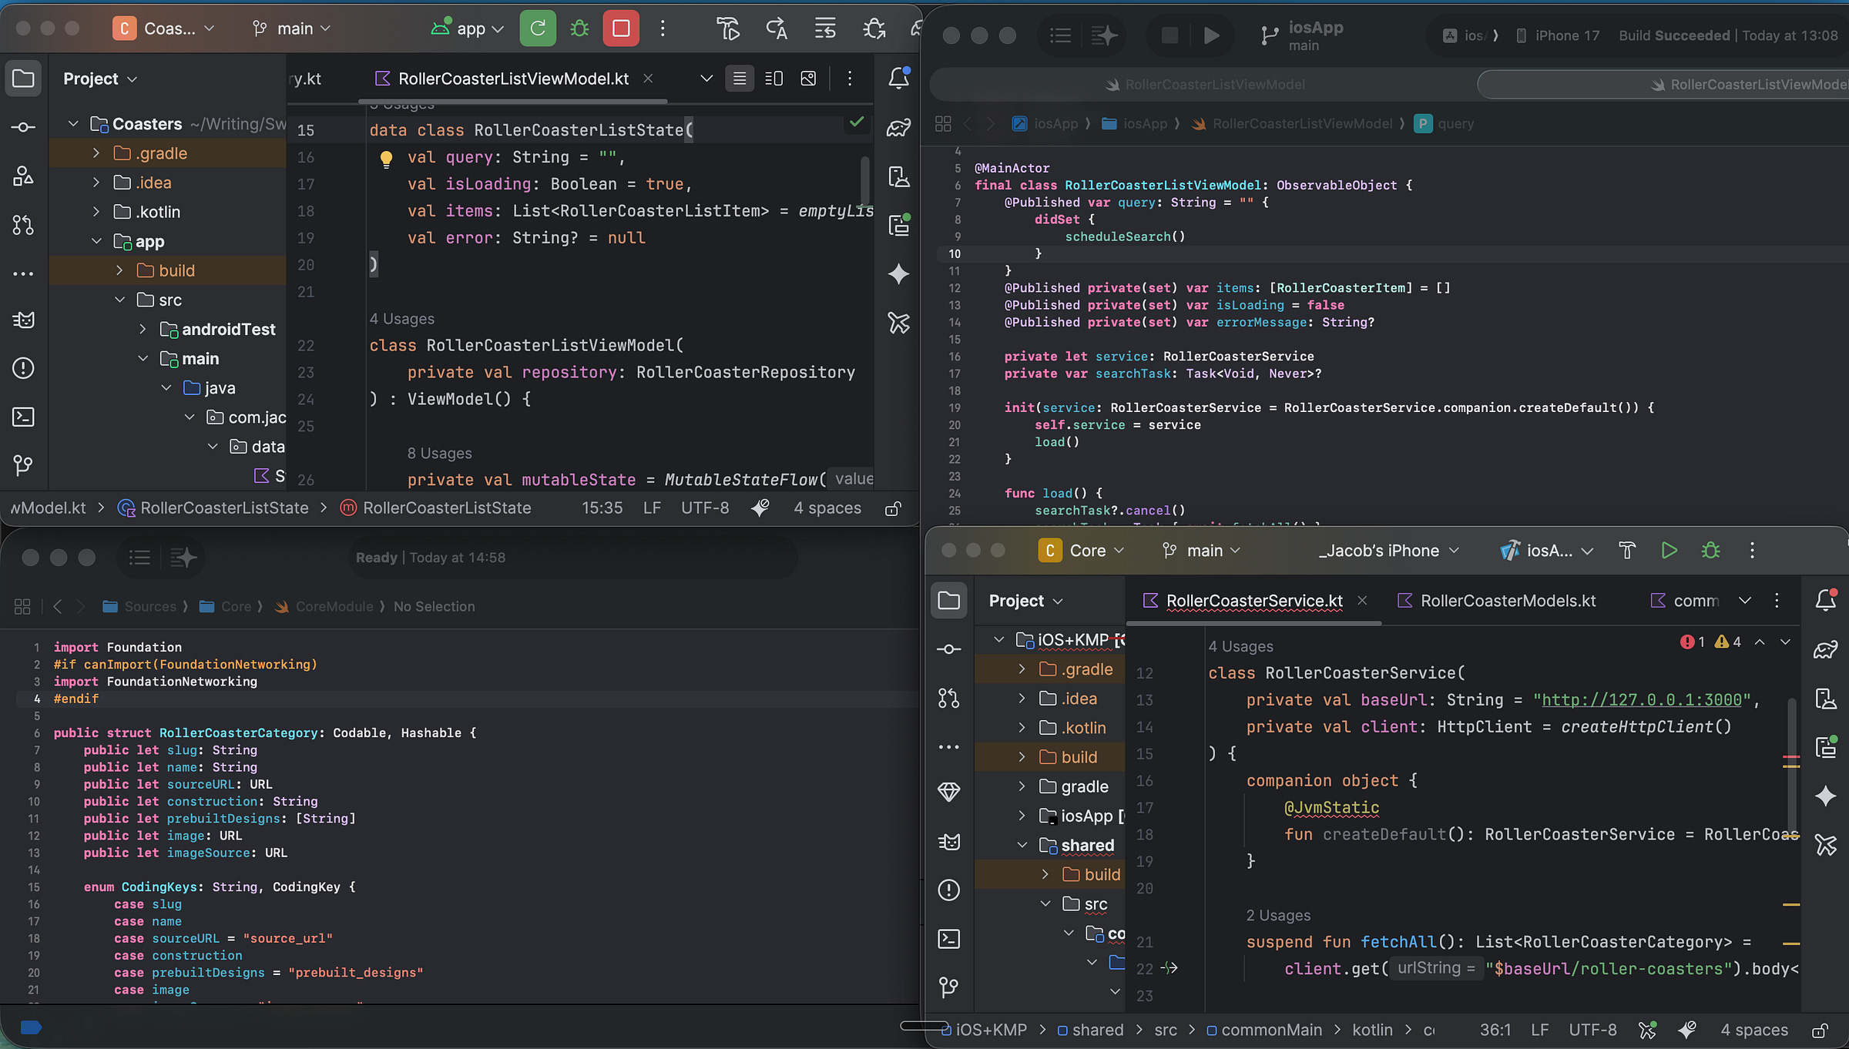Click the Run play button in the Xcode iosApp window
Viewport: 1849px width, 1049px height.
tap(1211, 35)
